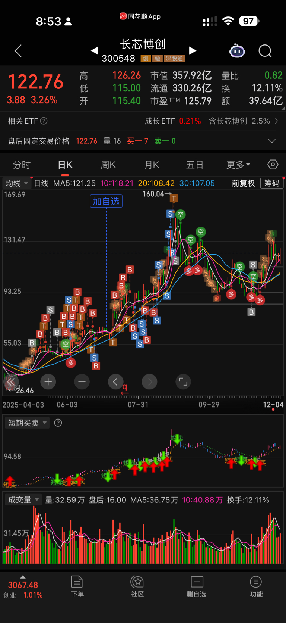This screenshot has width=286, height=623.
Task: Open the search magnifier icon
Action: coord(265,51)
